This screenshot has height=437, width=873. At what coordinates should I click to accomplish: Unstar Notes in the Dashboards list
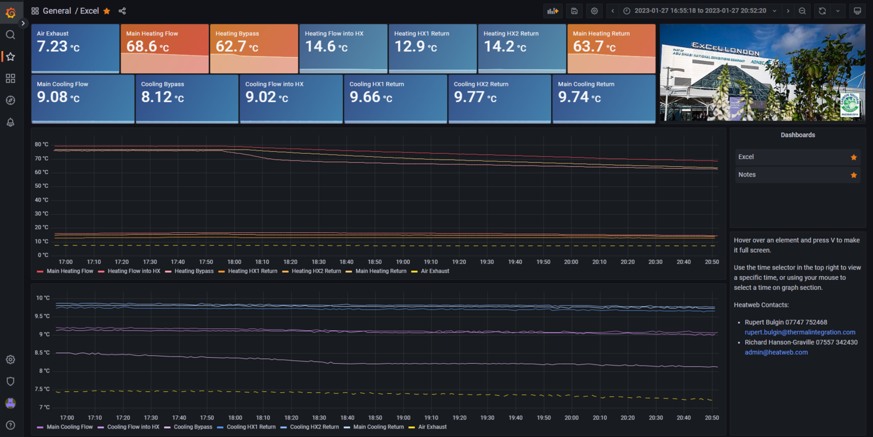coord(853,175)
